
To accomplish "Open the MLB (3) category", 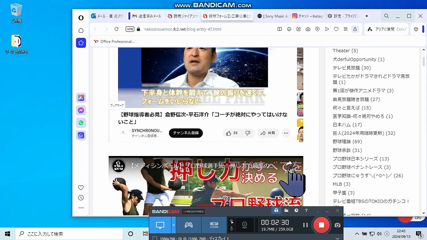I will 341,184.
